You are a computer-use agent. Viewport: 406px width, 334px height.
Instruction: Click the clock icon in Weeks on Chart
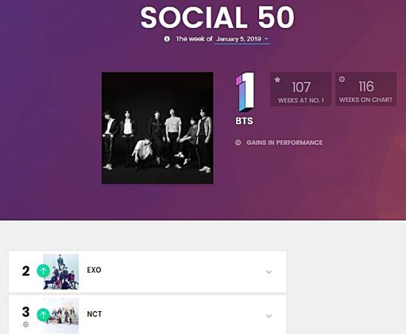point(342,79)
